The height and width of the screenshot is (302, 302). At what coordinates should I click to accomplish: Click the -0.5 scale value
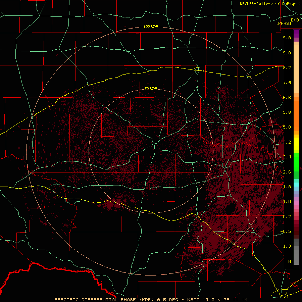286,231
